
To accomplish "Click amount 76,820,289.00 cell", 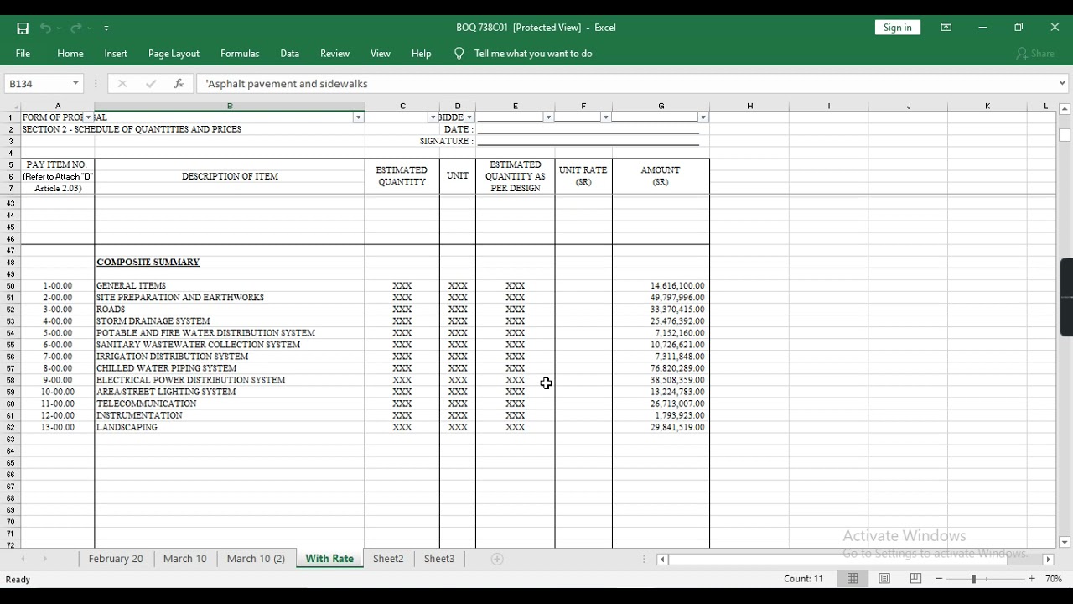I will [661, 368].
